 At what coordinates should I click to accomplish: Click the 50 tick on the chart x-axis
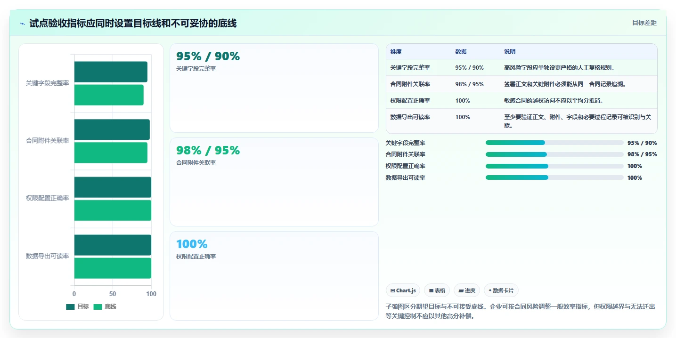[113, 294]
